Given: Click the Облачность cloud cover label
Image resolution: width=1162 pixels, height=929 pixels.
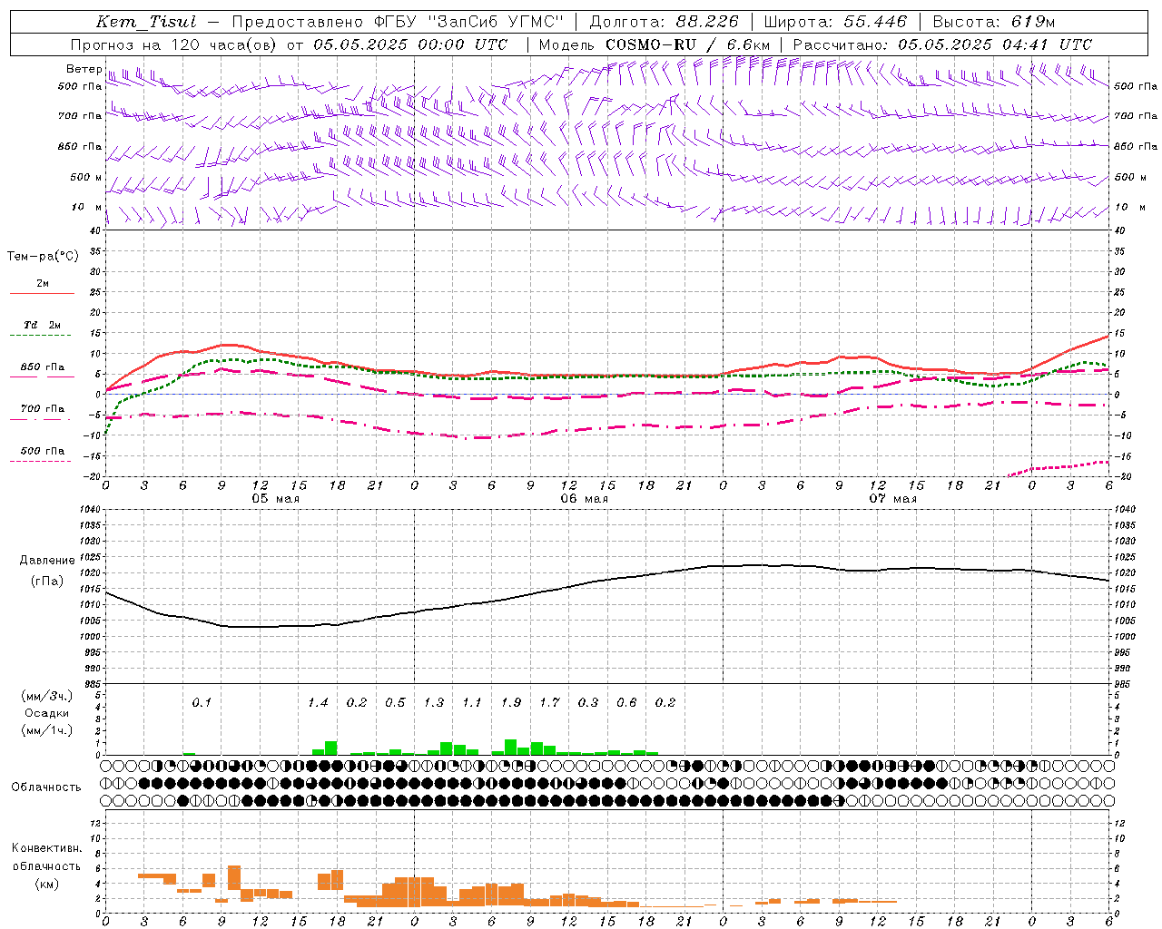Looking at the screenshot, I should pyautogui.click(x=46, y=787).
